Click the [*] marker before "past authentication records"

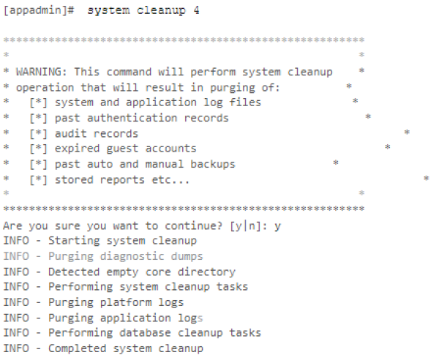[x=39, y=118]
